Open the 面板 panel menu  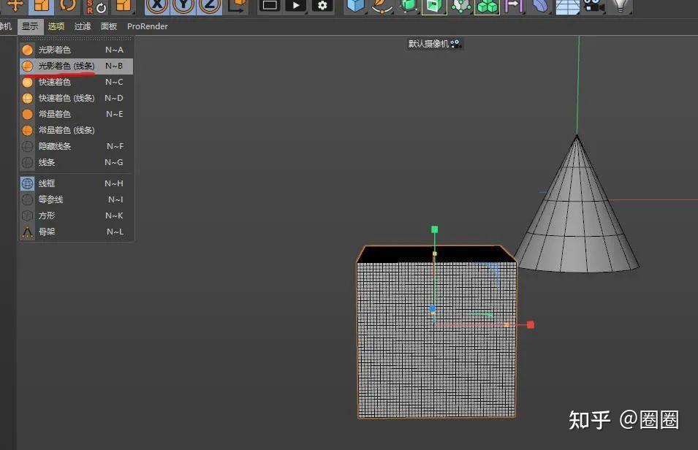pyautogui.click(x=109, y=26)
